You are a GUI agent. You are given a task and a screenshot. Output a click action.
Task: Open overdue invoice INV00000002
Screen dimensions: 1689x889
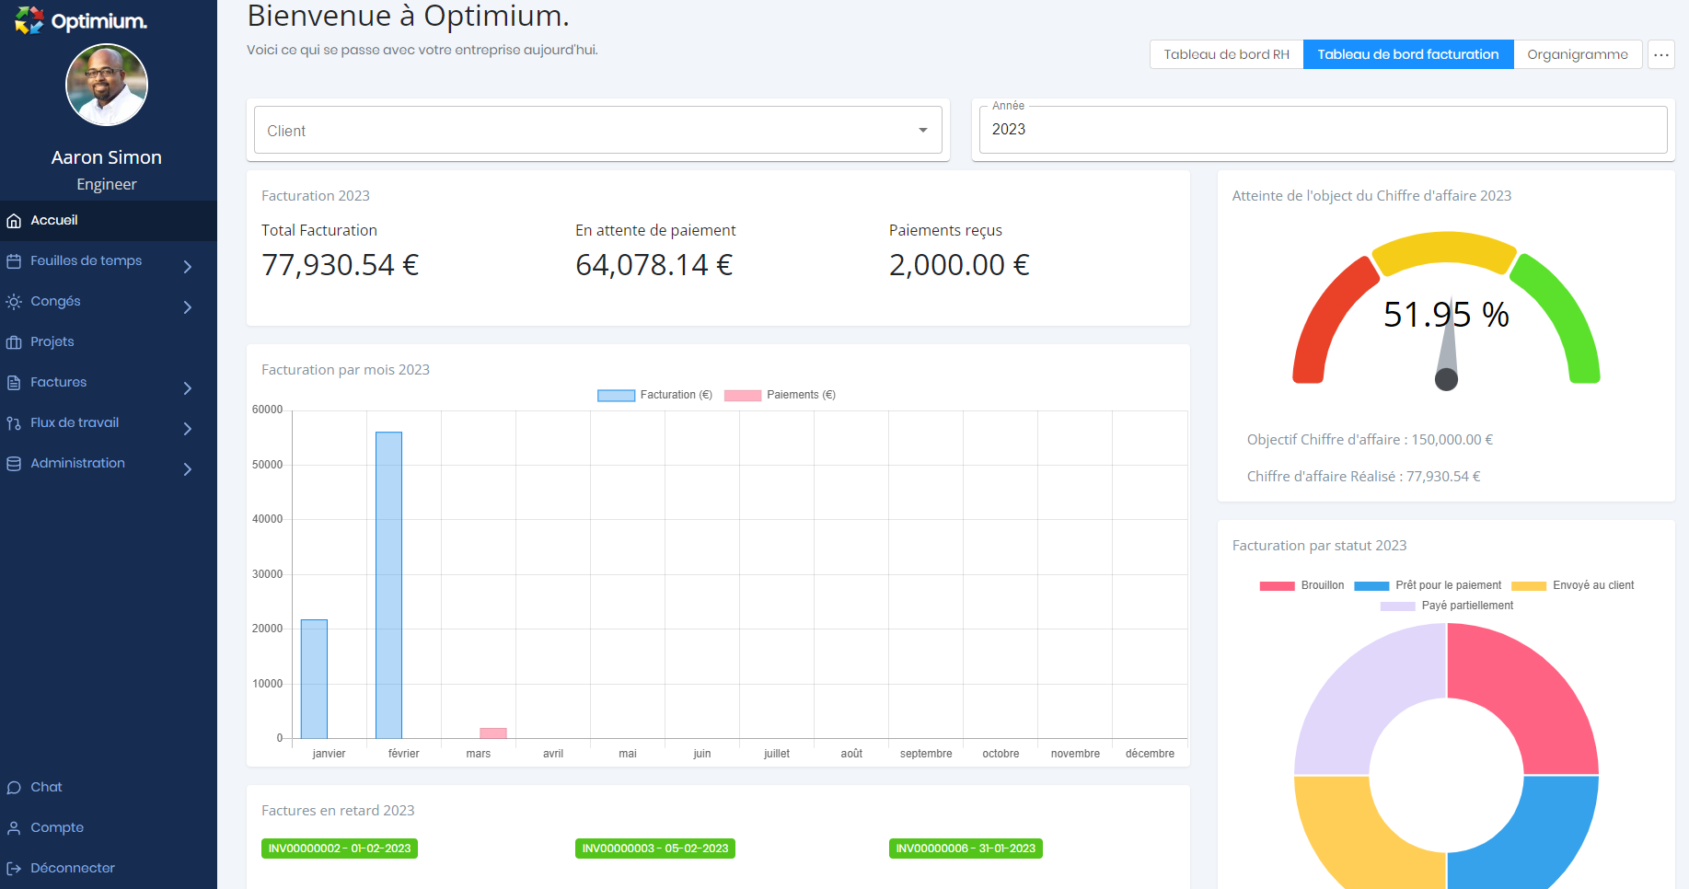point(340,849)
